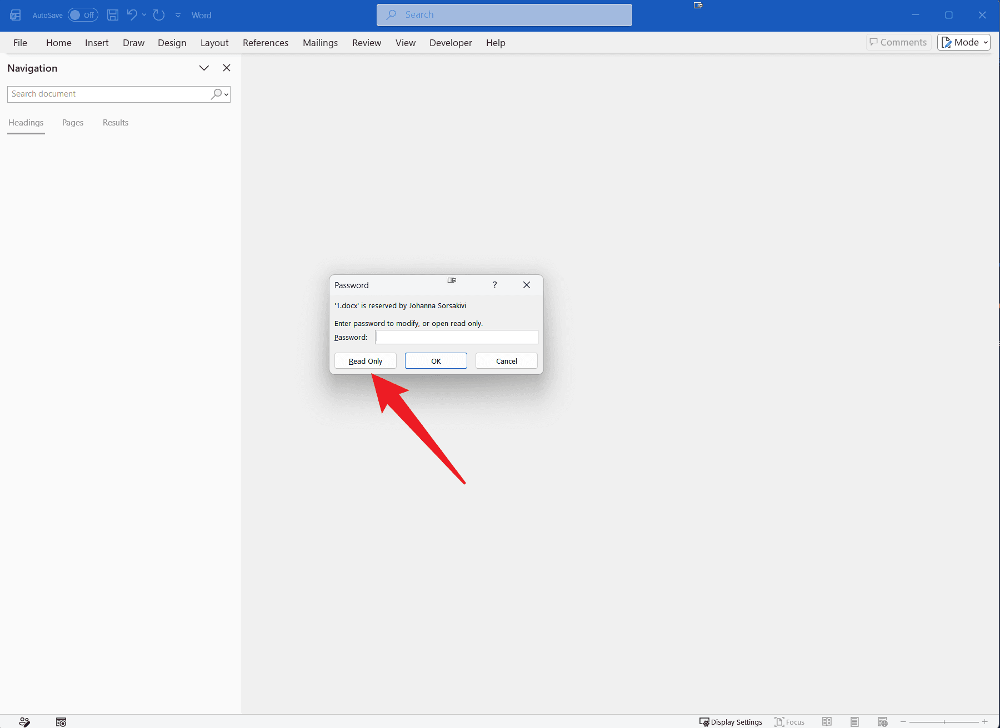1000x728 pixels.
Task: Click the Redo icon in quick access toolbar
Action: coord(159,15)
